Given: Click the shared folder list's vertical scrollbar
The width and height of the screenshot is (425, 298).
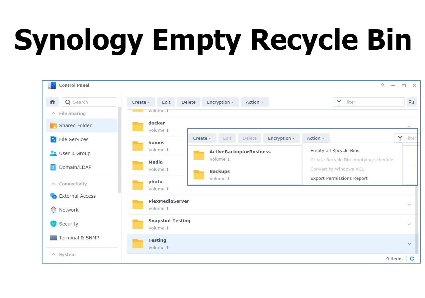Looking at the screenshot, I should tap(417, 219).
